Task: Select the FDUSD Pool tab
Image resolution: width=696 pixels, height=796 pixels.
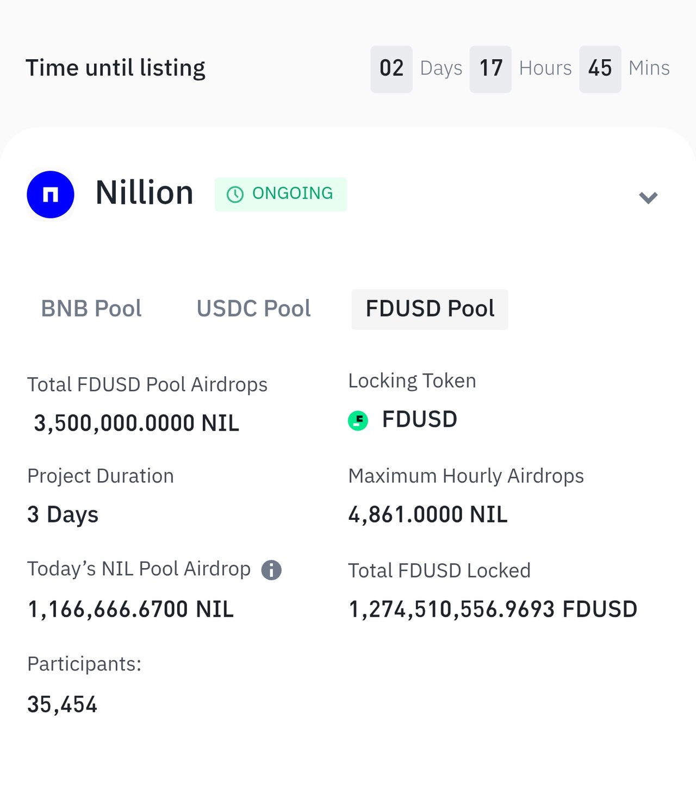Action: coord(430,309)
